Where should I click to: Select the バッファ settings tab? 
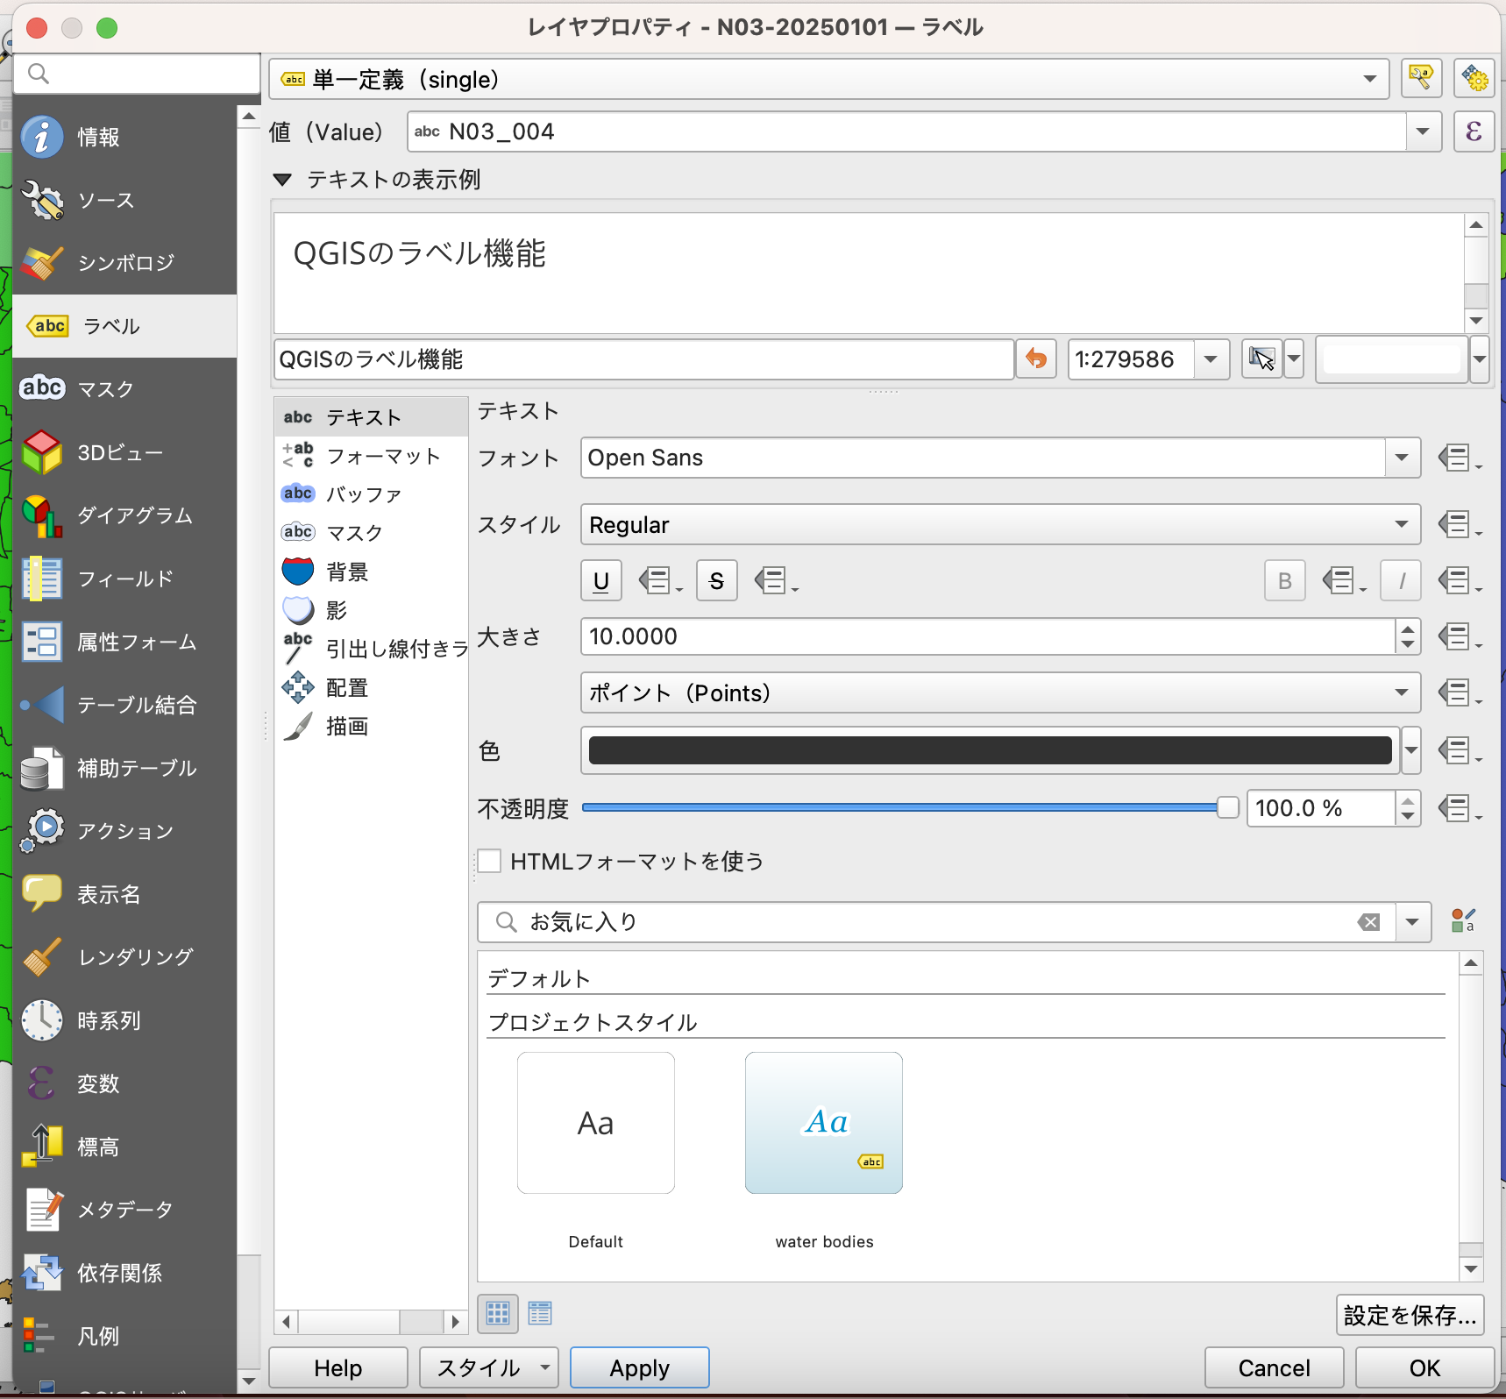[x=363, y=494]
